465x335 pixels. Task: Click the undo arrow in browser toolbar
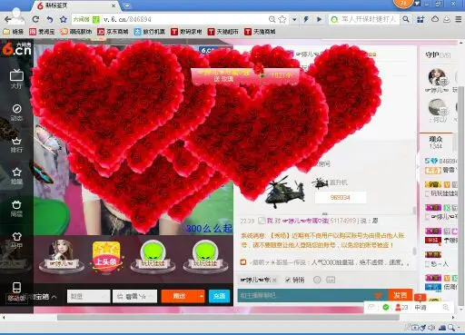click(x=50, y=19)
